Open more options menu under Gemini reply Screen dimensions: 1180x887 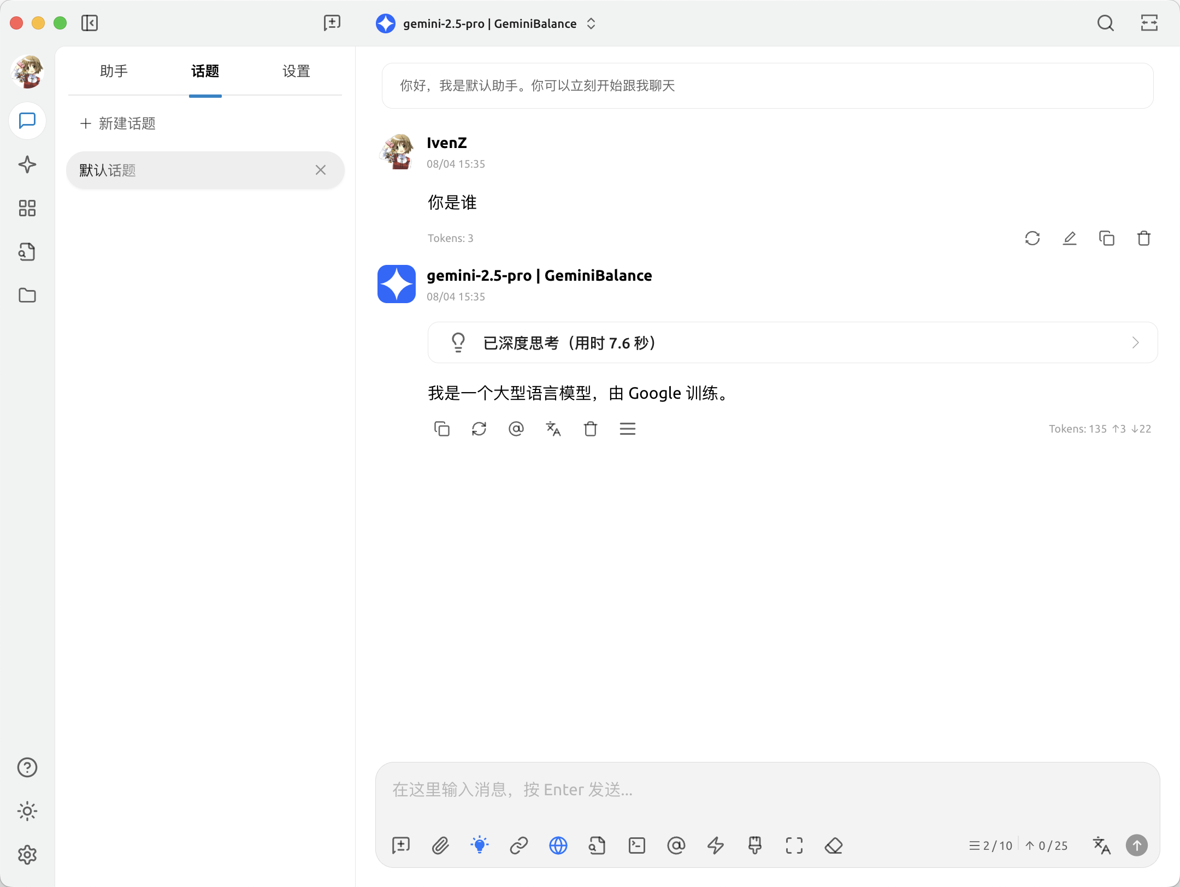628,429
